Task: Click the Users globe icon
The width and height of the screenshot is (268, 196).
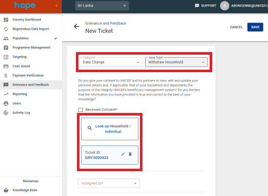Action: click(6, 103)
